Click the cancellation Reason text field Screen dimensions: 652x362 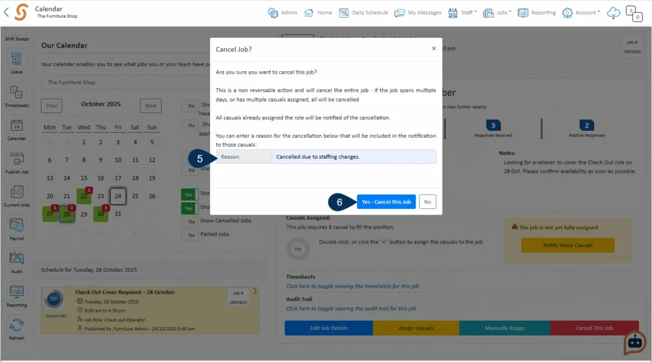point(353,157)
